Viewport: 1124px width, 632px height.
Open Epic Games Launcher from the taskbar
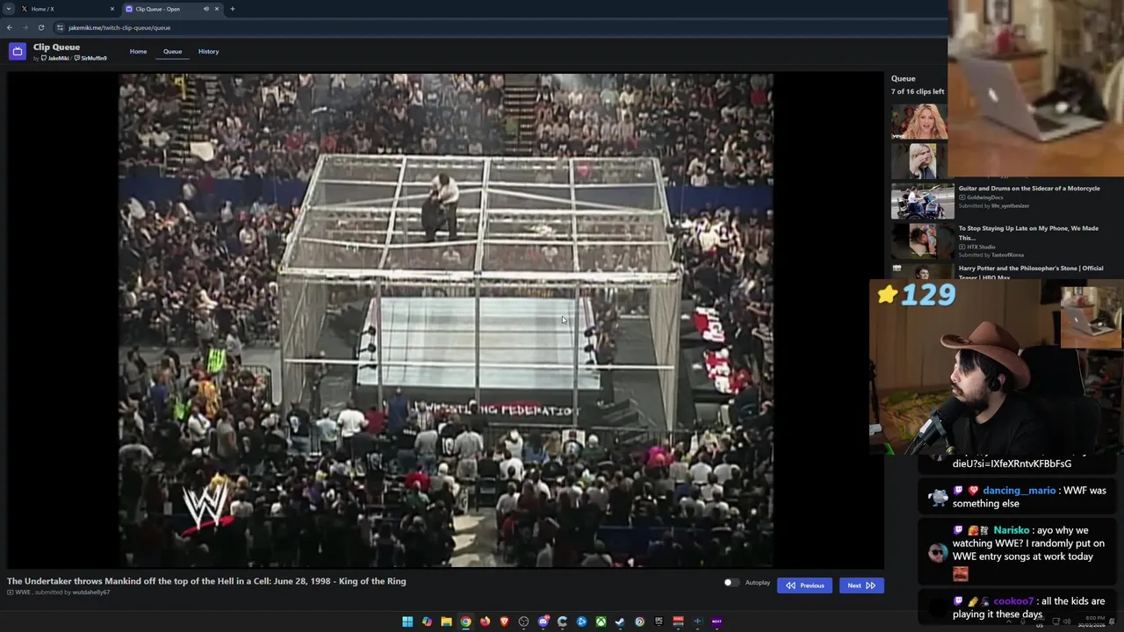tap(659, 621)
